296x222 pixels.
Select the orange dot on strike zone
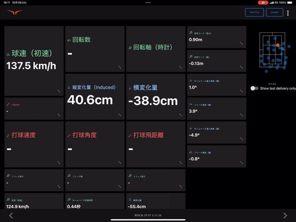click(x=277, y=45)
